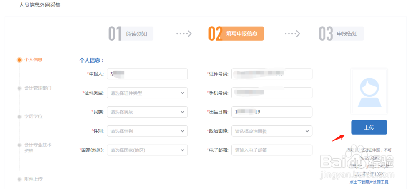Image resolution: width=417 pixels, height=189 pixels.
Task: Click the 申报人 name input field
Action: (147, 74)
